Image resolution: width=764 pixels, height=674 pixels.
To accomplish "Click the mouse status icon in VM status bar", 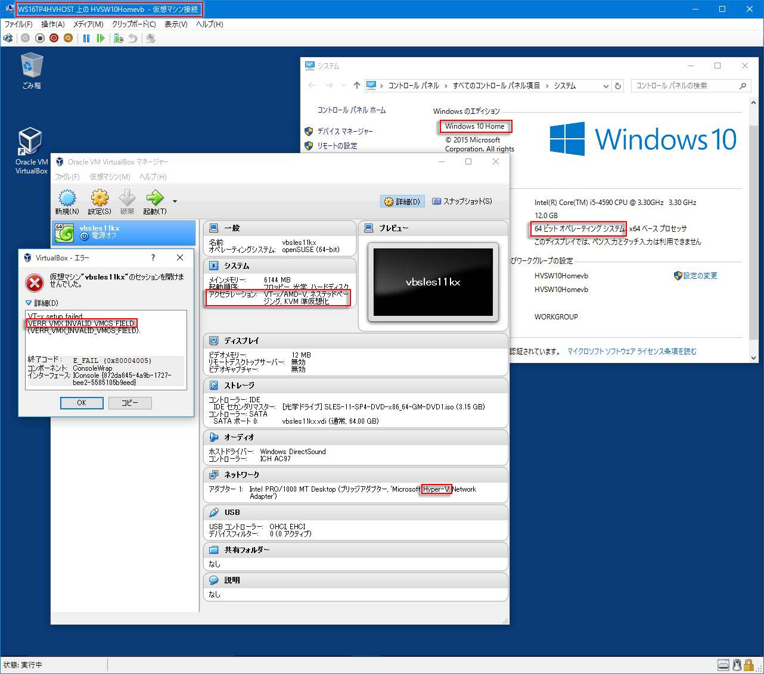I will coord(737,665).
